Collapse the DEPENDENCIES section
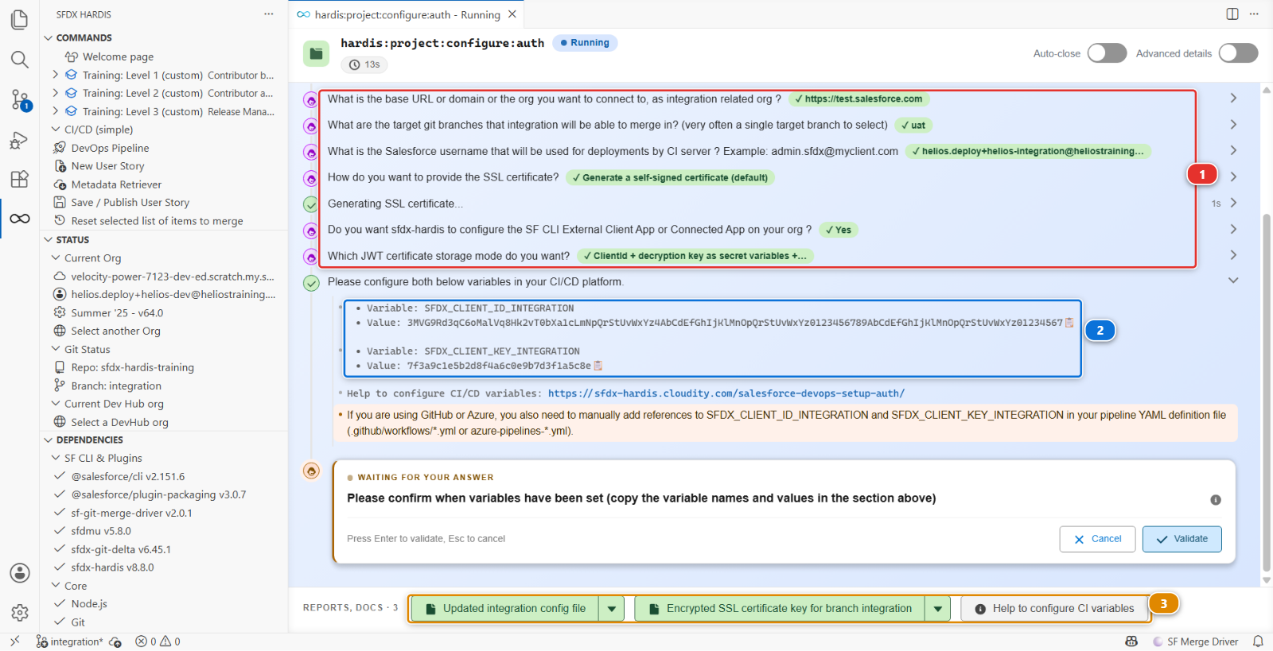1273x651 pixels. [49, 440]
